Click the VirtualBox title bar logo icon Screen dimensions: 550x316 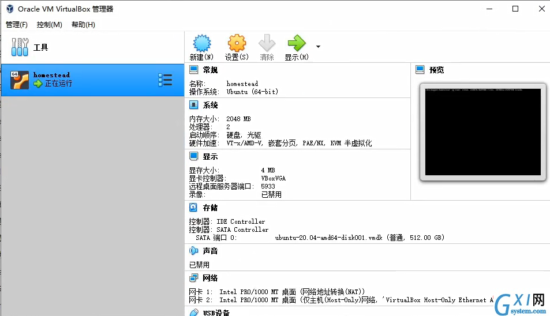[10, 9]
